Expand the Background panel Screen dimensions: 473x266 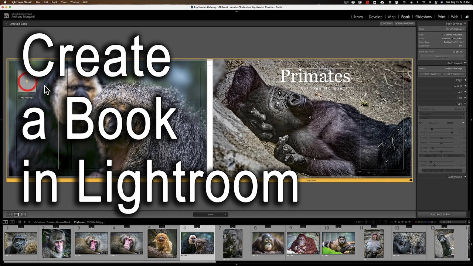(x=465, y=177)
